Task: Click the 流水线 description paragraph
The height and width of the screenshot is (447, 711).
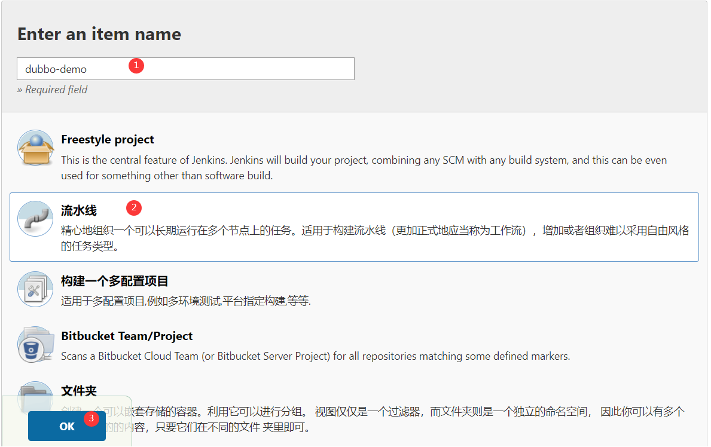Action: coord(375,238)
